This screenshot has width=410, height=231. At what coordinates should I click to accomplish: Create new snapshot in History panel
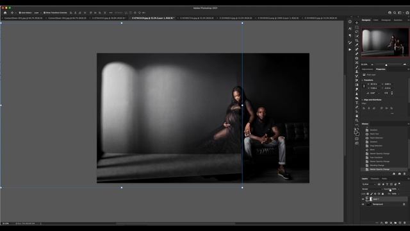tap(400, 173)
